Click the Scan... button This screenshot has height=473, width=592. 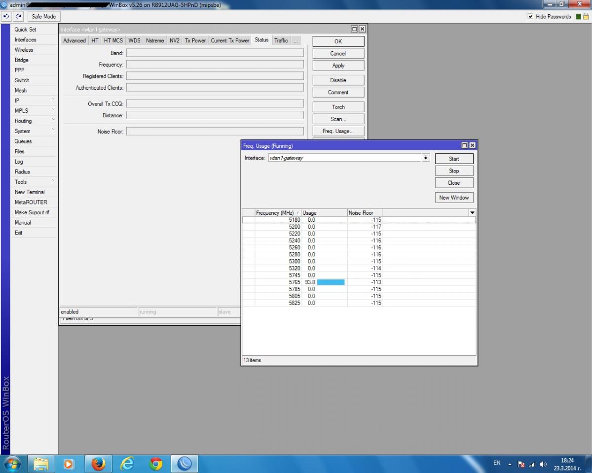[x=338, y=119]
